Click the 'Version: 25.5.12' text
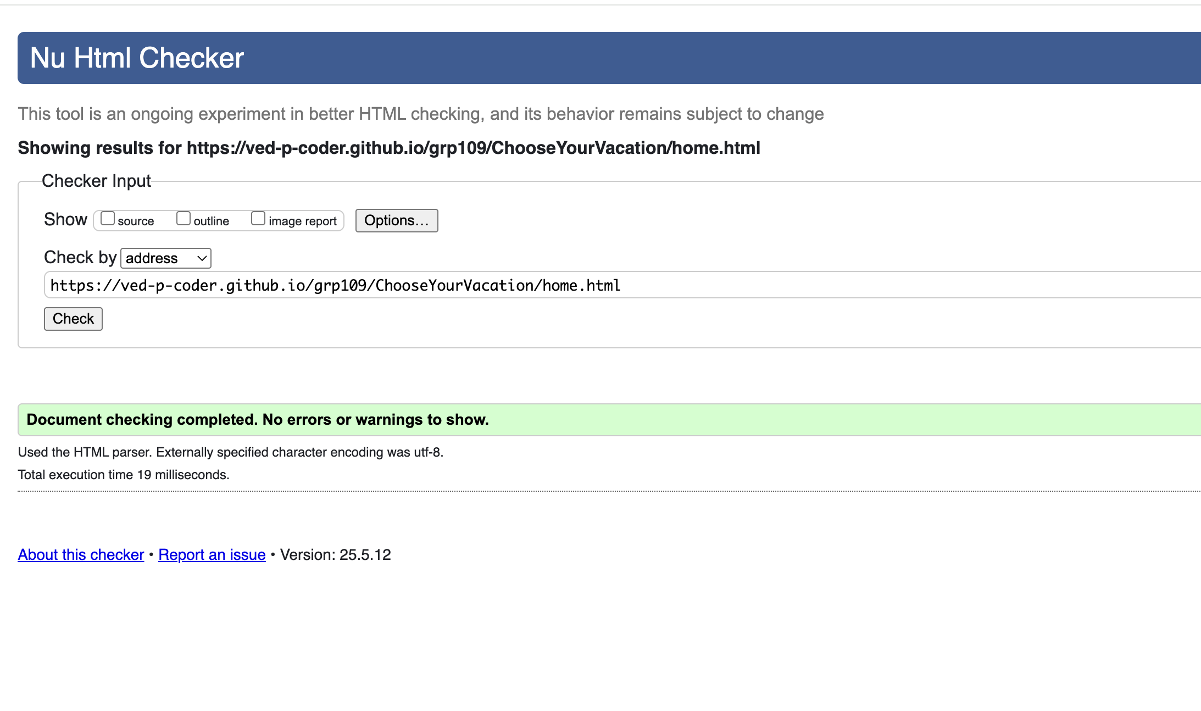1201x711 pixels. tap(336, 555)
